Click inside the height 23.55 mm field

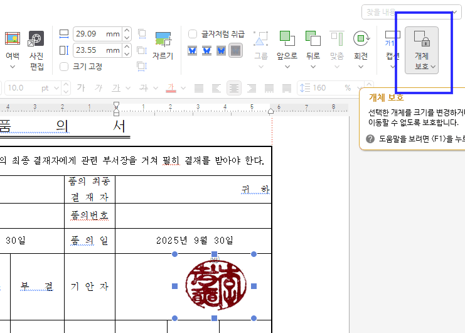[x=97, y=50]
